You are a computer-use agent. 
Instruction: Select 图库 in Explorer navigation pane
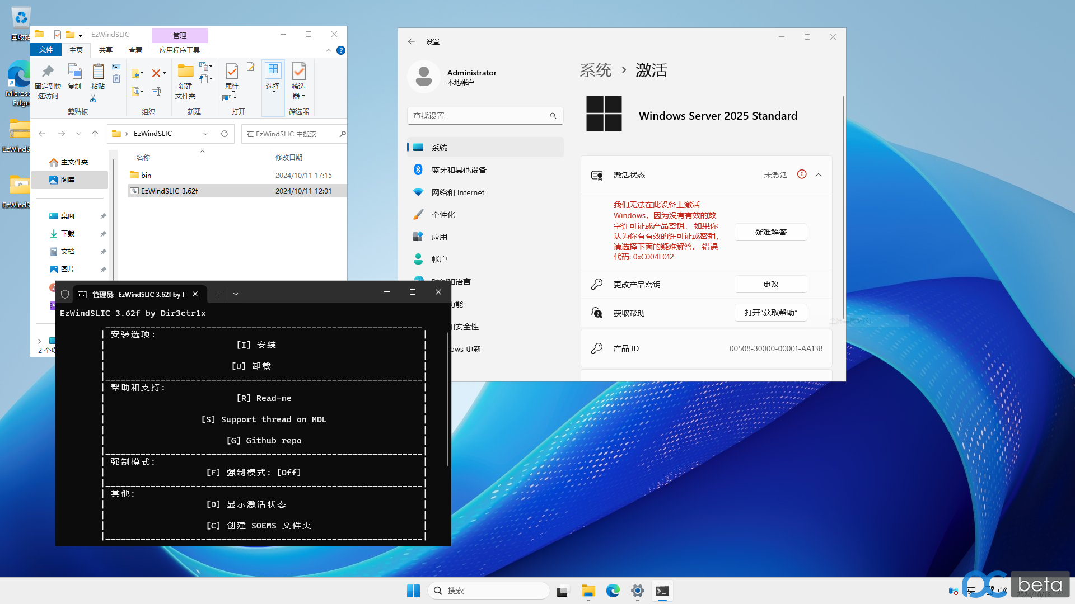click(x=71, y=180)
